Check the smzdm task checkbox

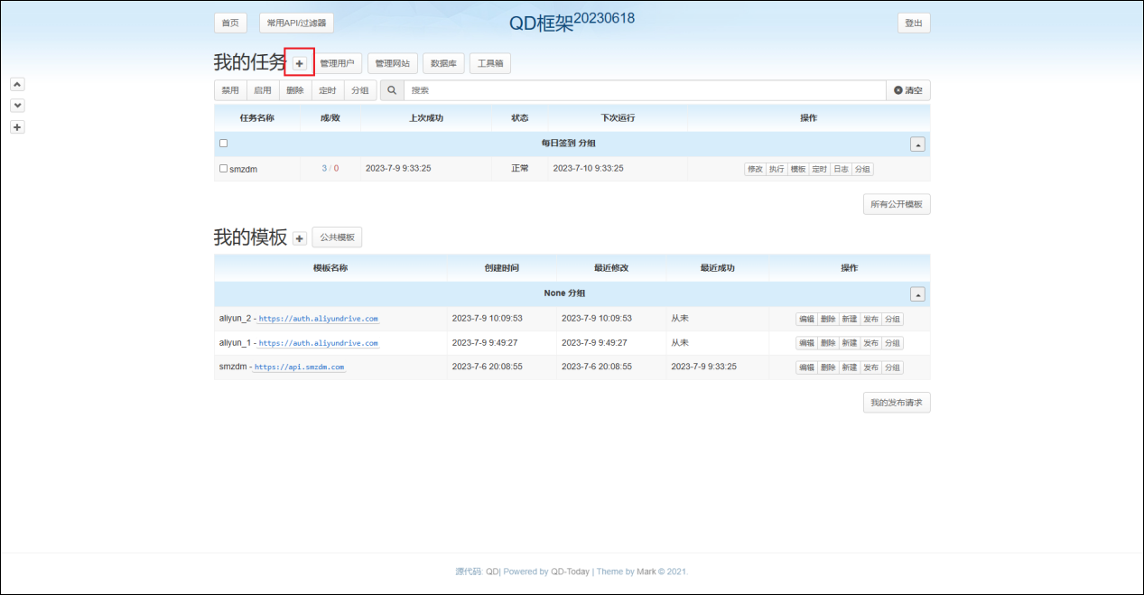coord(224,169)
